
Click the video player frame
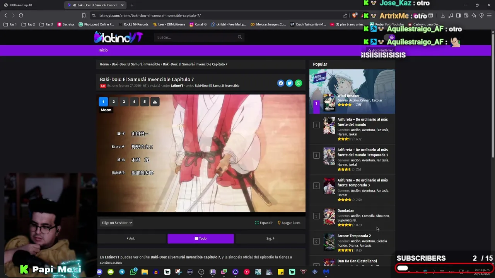pos(201,153)
